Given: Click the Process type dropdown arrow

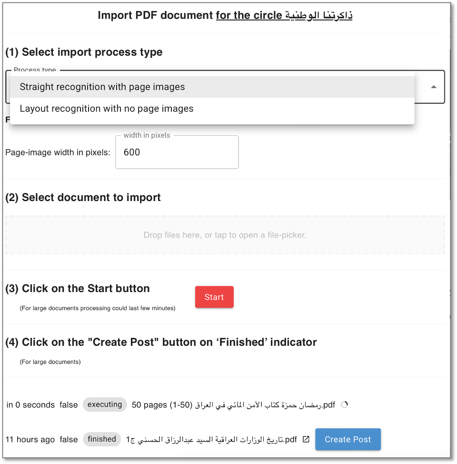Looking at the screenshot, I should pyautogui.click(x=434, y=87).
